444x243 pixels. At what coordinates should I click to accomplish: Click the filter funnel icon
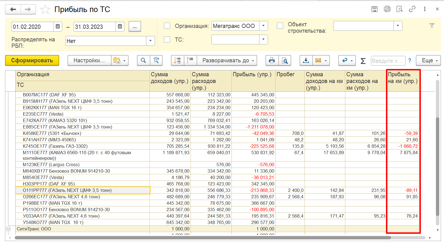click(432, 25)
